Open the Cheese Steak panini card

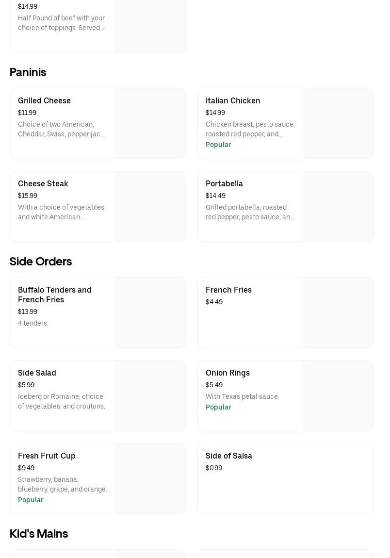(x=43, y=184)
